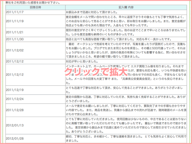
Task: Click comment 対応が早いと思いました
Action: pos(126,62)
